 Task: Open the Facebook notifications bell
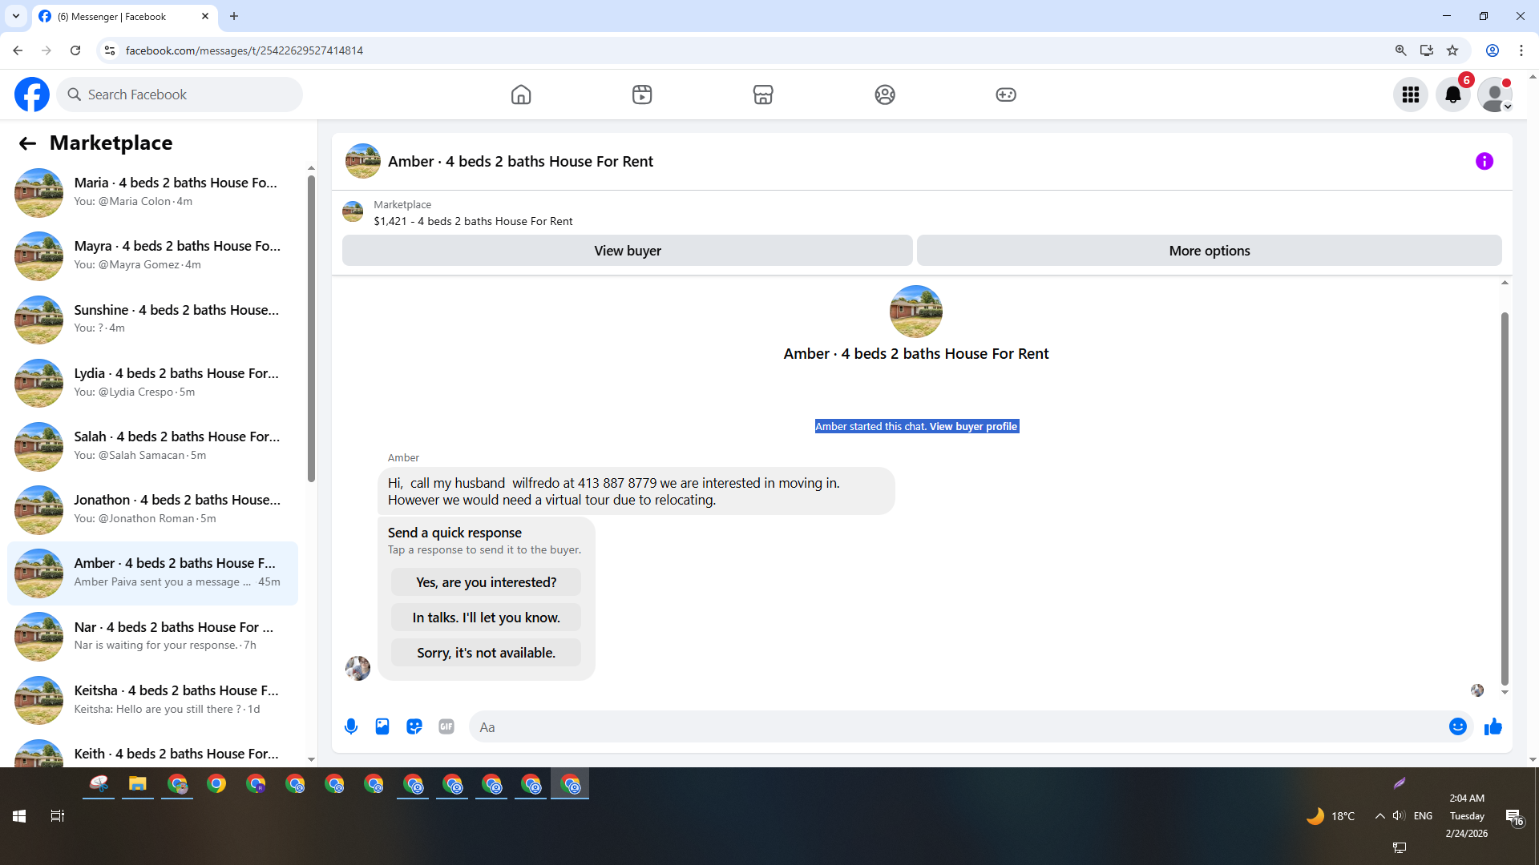pos(1452,95)
